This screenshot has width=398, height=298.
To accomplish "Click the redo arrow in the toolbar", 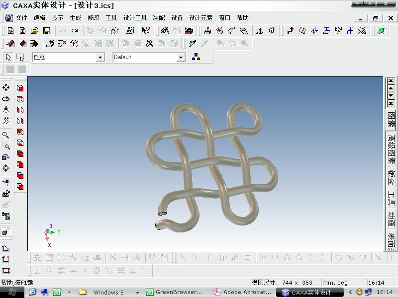I will coord(75,31).
